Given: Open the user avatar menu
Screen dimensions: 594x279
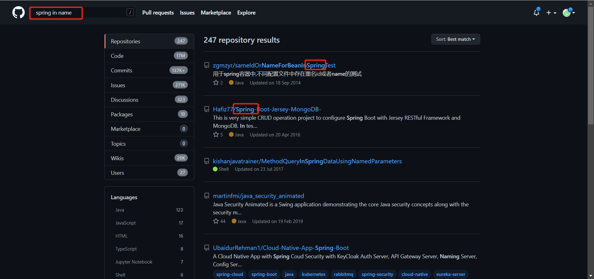Looking at the screenshot, I should (569, 12).
